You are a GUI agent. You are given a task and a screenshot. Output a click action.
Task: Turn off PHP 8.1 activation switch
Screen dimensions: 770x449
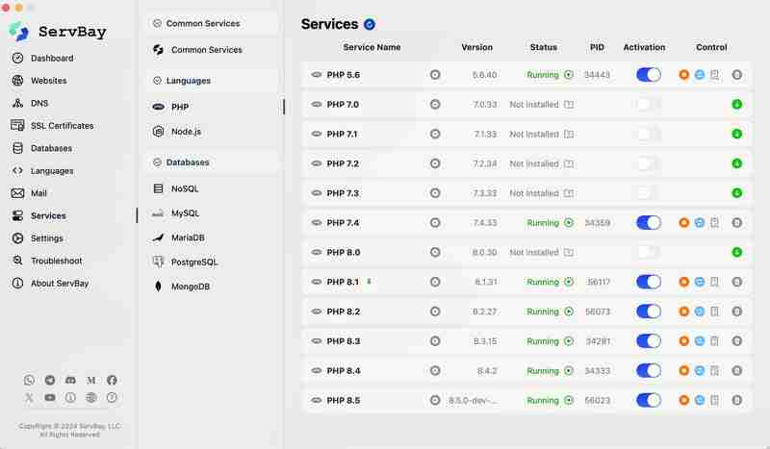pos(649,282)
